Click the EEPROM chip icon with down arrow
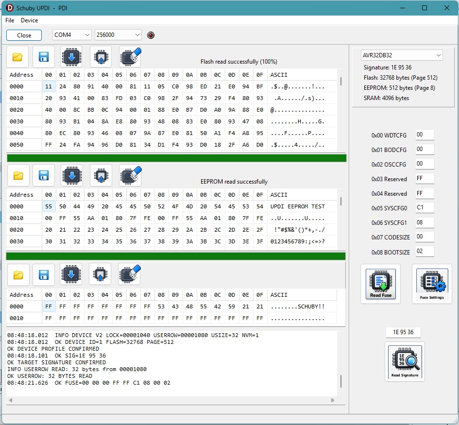459x425 pixels. click(72, 176)
